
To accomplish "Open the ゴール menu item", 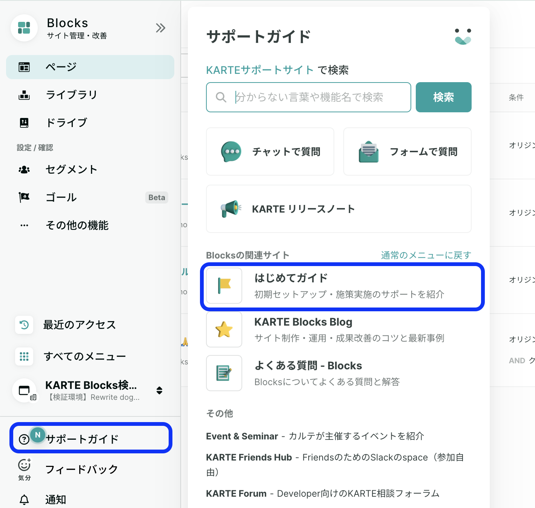I will 90,197.
